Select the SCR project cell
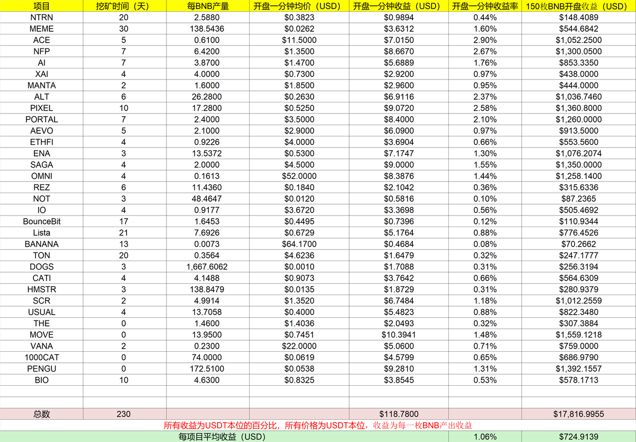636x442 pixels. point(41,301)
